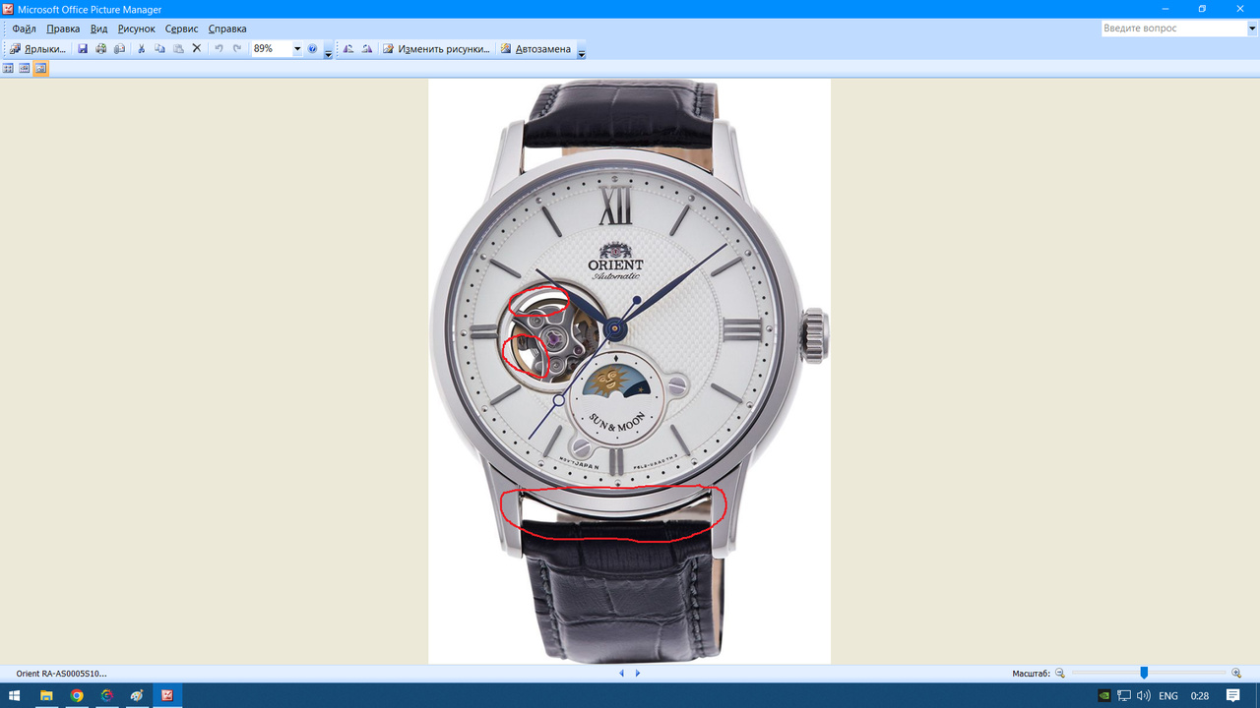The height and width of the screenshot is (708, 1260).
Task: Click the Paste icon
Action: (178, 48)
